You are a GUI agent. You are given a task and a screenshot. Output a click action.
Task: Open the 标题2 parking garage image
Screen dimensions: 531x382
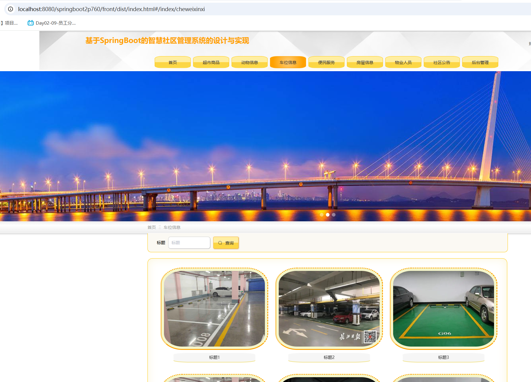pyautogui.click(x=329, y=309)
